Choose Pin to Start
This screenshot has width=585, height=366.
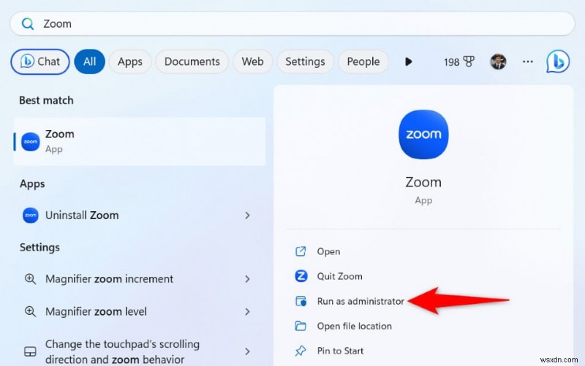340,351
